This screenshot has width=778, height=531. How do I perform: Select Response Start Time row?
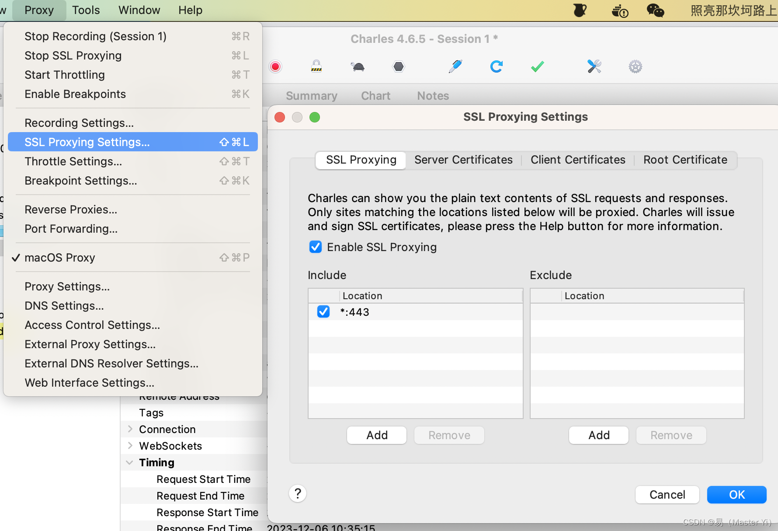[x=194, y=512]
